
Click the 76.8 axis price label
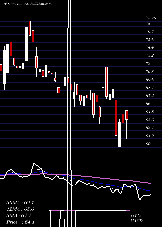[x=150, y=31]
